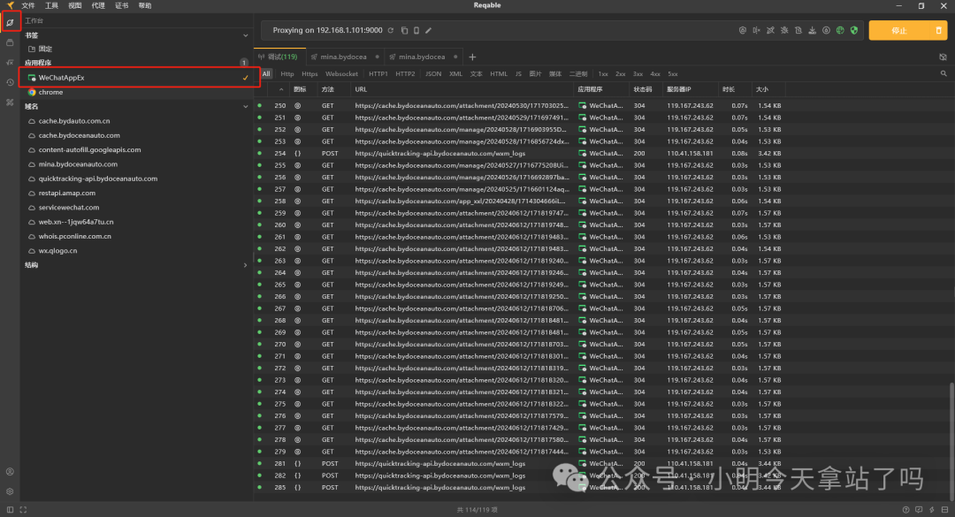Click the fullscreen icon in status bar
Screen dimensions: 955x517
coord(23,510)
